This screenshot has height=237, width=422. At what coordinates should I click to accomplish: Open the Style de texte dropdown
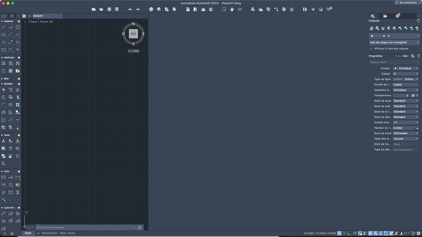point(406,101)
